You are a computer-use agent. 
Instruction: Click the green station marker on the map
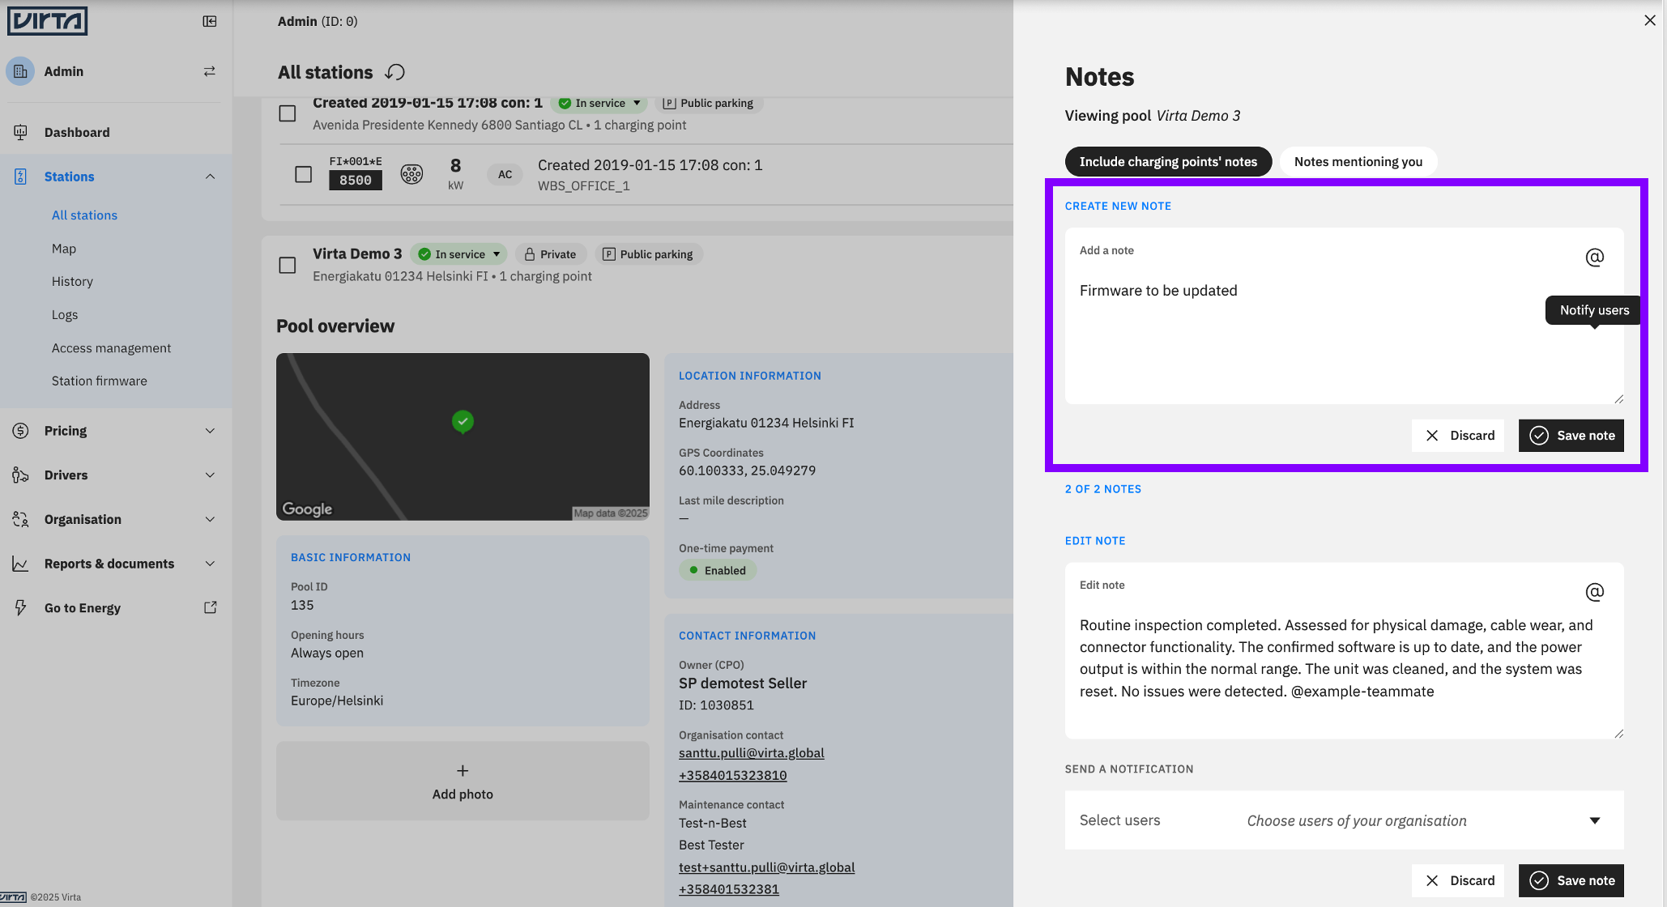463,421
